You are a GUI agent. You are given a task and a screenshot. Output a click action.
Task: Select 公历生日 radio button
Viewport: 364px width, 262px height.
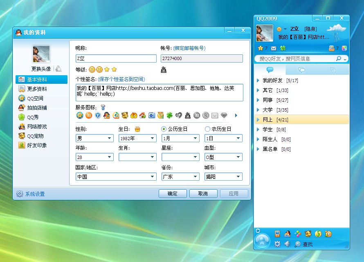pos(164,129)
